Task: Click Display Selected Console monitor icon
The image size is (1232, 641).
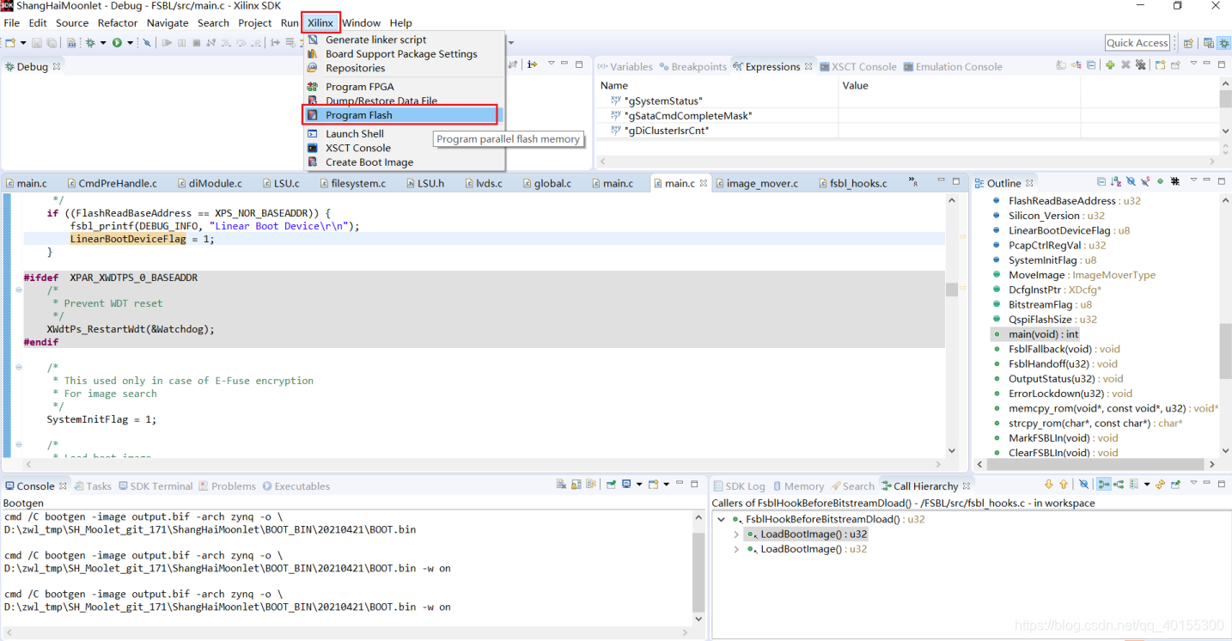Action: pos(626,485)
